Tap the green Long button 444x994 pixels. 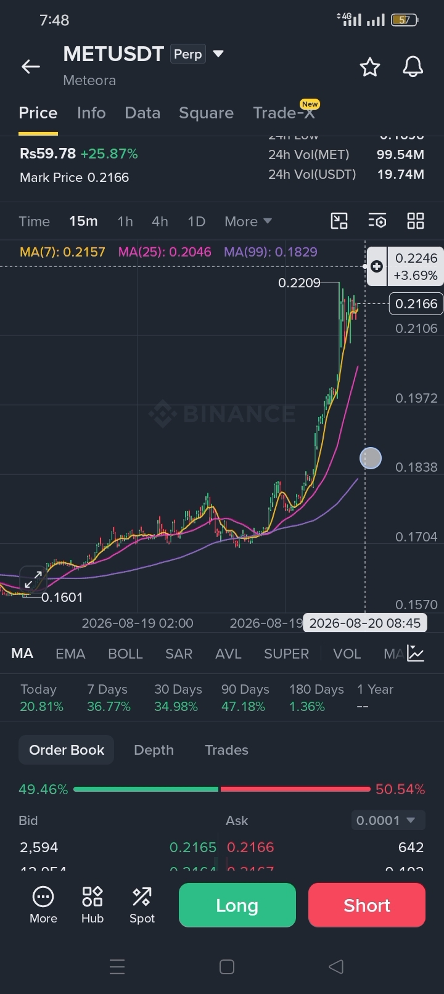point(237,905)
